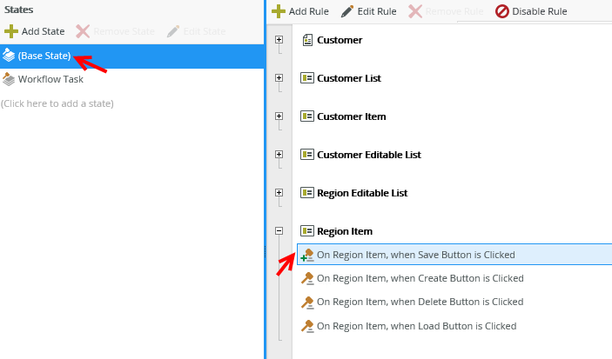Click the Region Editable List view icon
This screenshot has width=612, height=359.
307,193
